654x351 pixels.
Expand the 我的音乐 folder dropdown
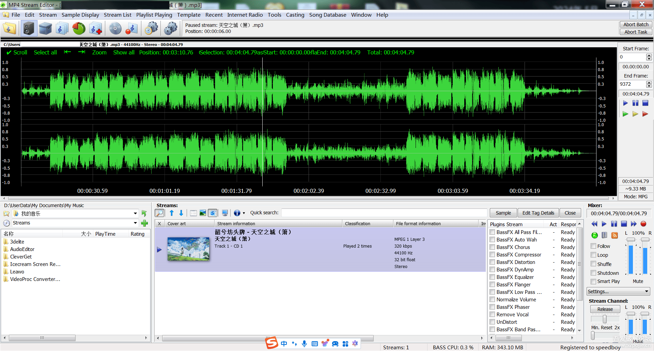[135, 214]
